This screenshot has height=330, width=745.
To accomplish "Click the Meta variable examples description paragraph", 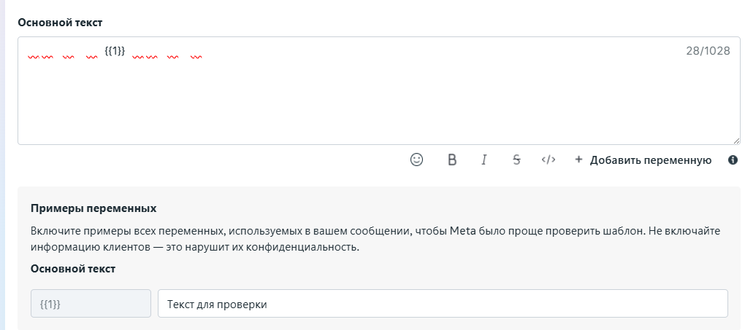I will pyautogui.click(x=365, y=239).
